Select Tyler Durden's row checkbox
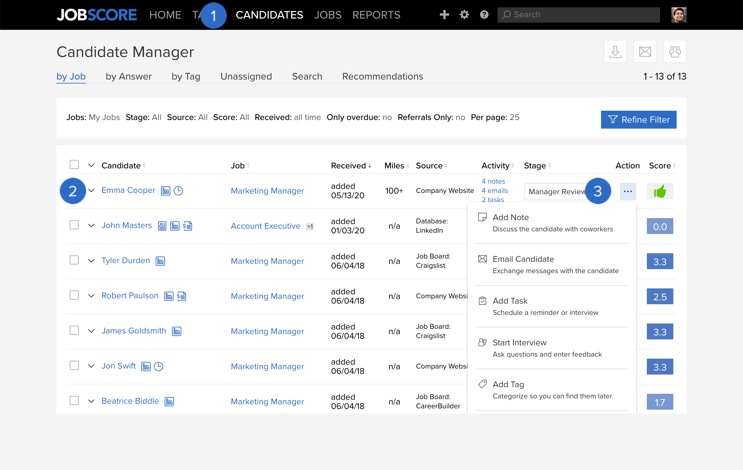This screenshot has height=470, width=743. [74, 260]
